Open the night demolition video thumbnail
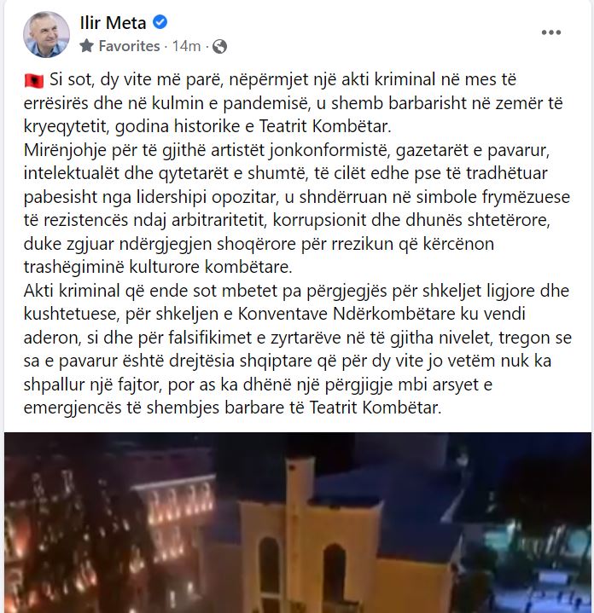 click(x=298, y=523)
